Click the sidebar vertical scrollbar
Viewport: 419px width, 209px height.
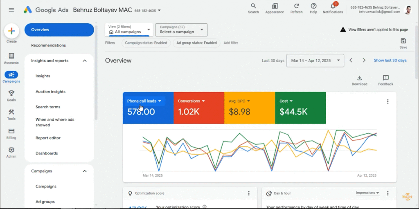pos(96,72)
